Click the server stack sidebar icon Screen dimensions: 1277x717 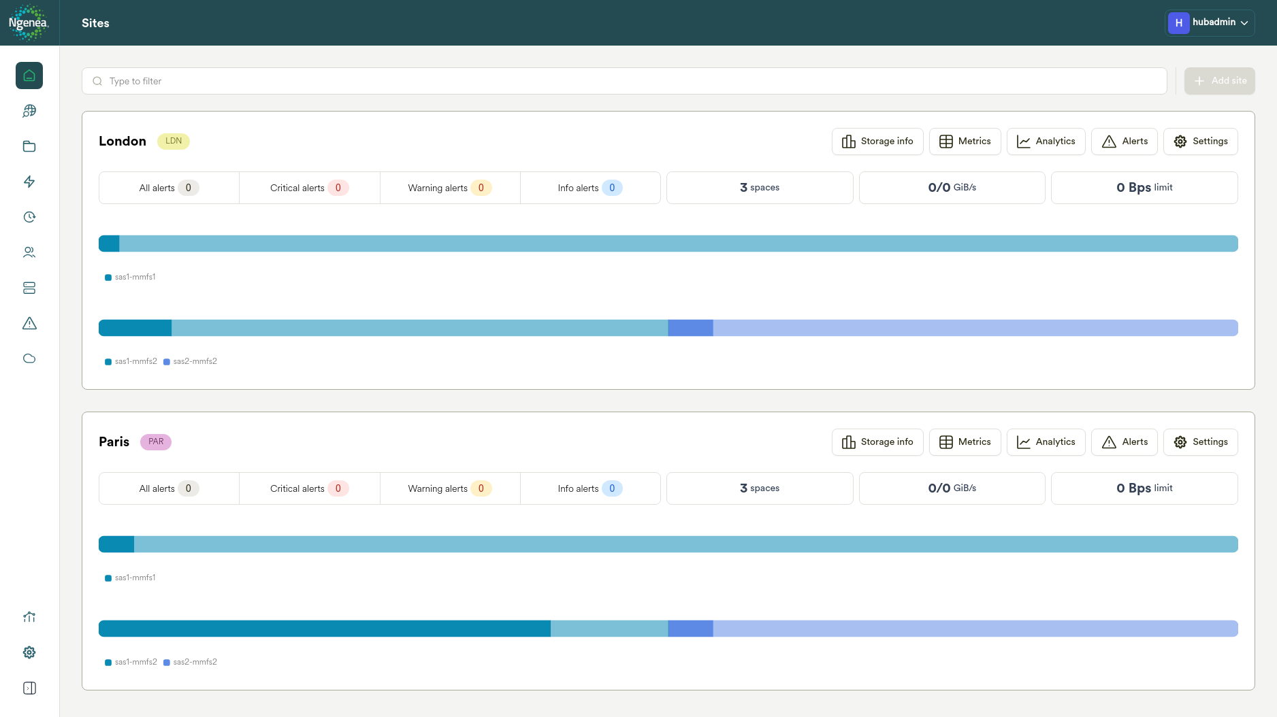(x=29, y=288)
